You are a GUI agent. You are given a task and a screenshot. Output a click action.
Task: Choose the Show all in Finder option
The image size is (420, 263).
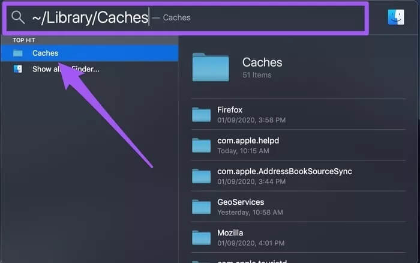[89, 69]
